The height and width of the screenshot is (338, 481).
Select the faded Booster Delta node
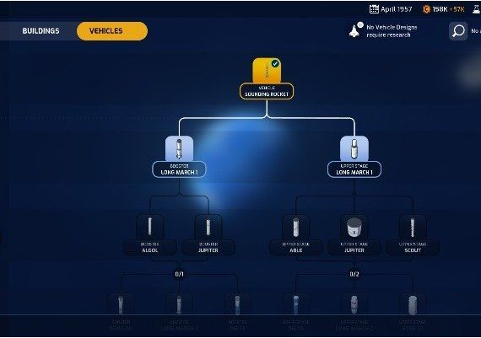coord(237,312)
